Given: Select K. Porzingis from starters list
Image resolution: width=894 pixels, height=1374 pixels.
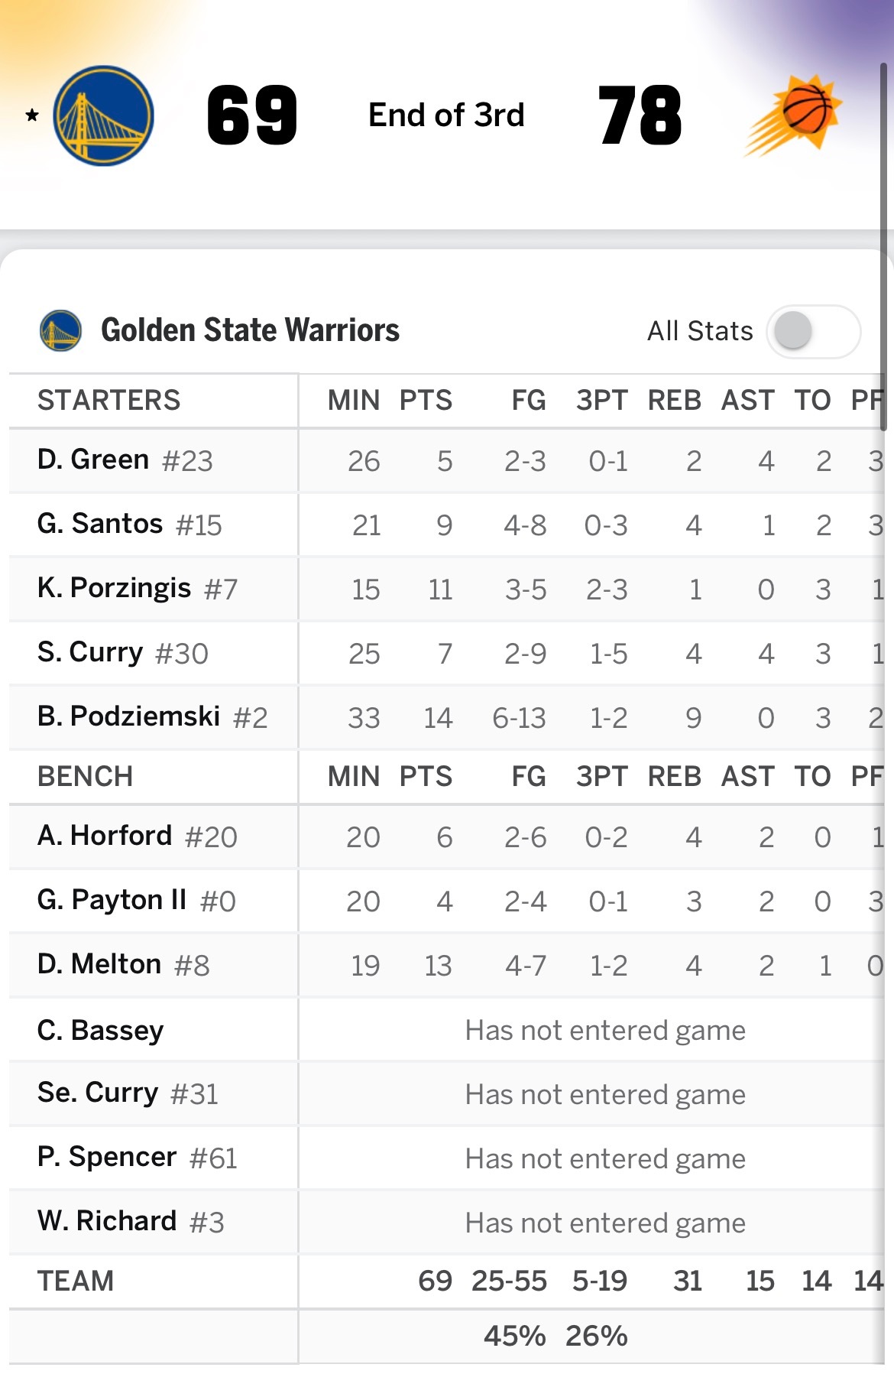Looking at the screenshot, I should pyautogui.click(x=115, y=589).
